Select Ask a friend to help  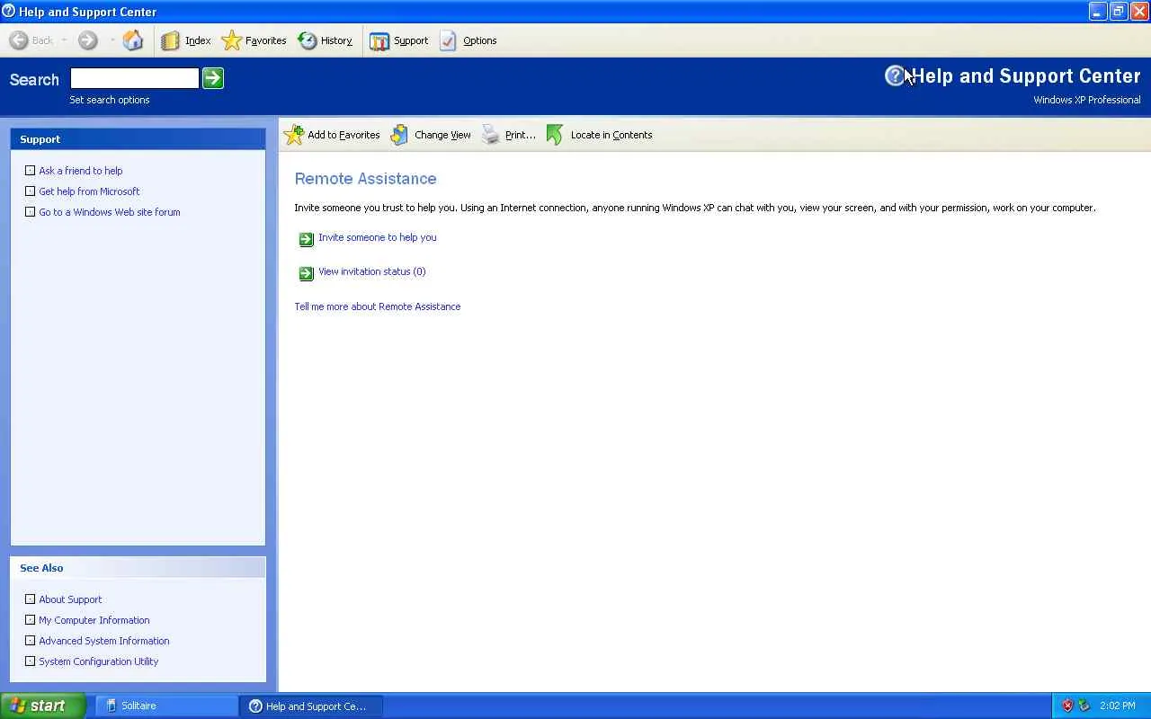point(81,171)
